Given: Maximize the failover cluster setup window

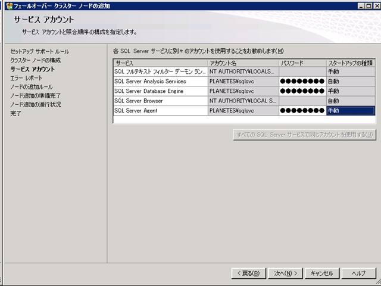Looking at the screenshot, I should point(368,6).
